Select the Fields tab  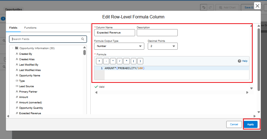[13, 28]
